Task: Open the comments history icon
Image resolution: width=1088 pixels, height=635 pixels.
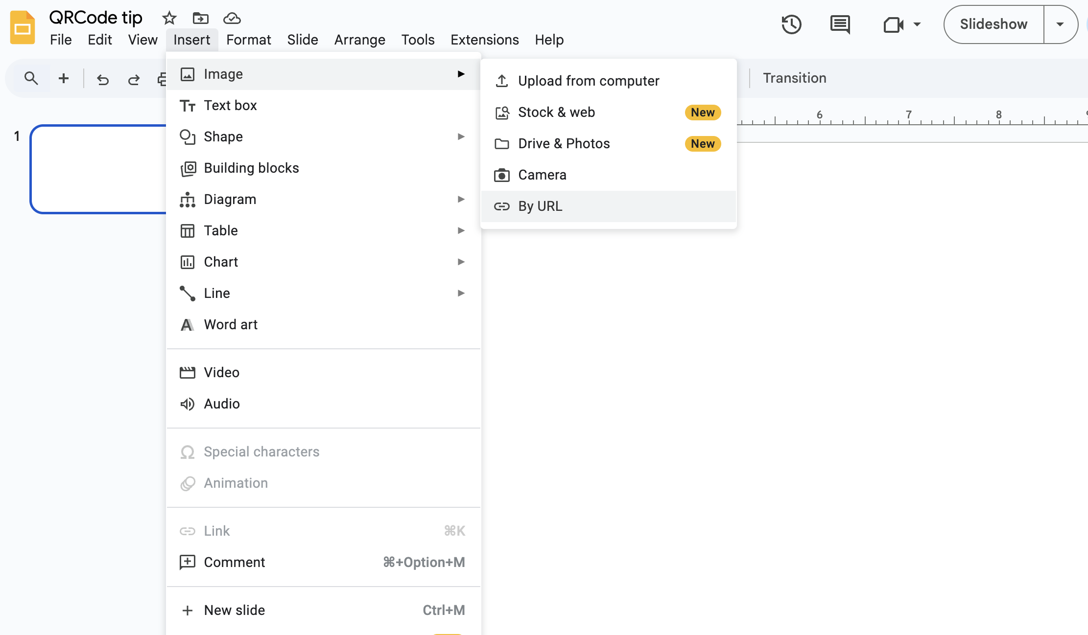Action: [840, 24]
